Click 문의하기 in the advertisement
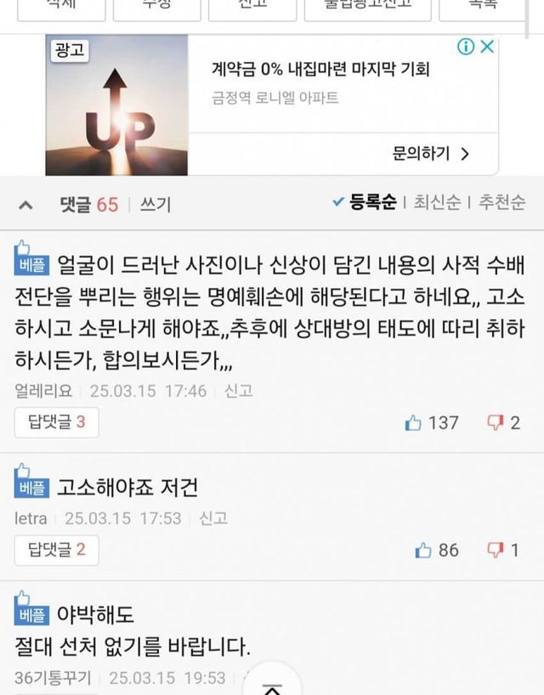The width and height of the screenshot is (544, 695). (430, 154)
